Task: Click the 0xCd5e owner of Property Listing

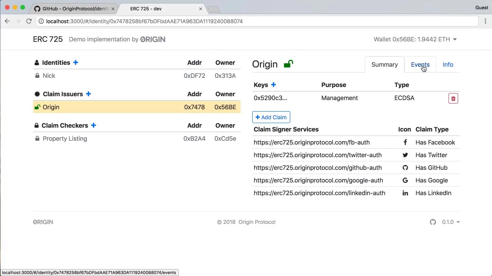Action: tap(225, 139)
